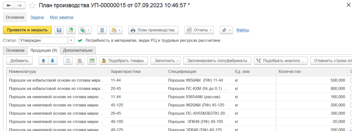This screenshot has width=352, height=131.
Task: Open the Статус dropdown showing Утвержден
Action: pyautogui.click(x=71, y=40)
